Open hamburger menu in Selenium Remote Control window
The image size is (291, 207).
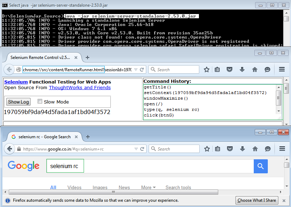coord(282,69)
